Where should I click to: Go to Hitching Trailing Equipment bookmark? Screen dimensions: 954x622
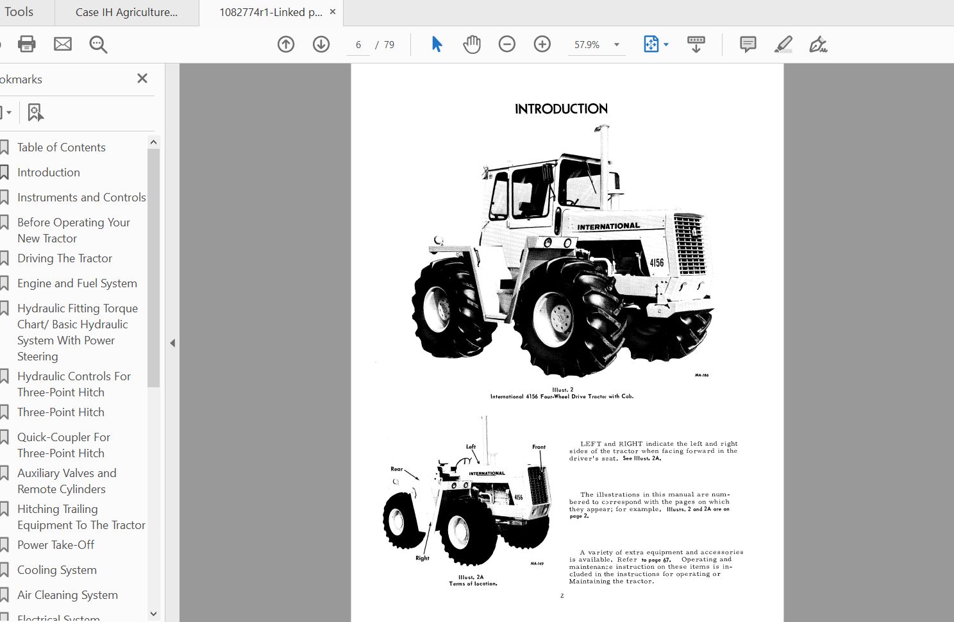pyautogui.click(x=81, y=517)
